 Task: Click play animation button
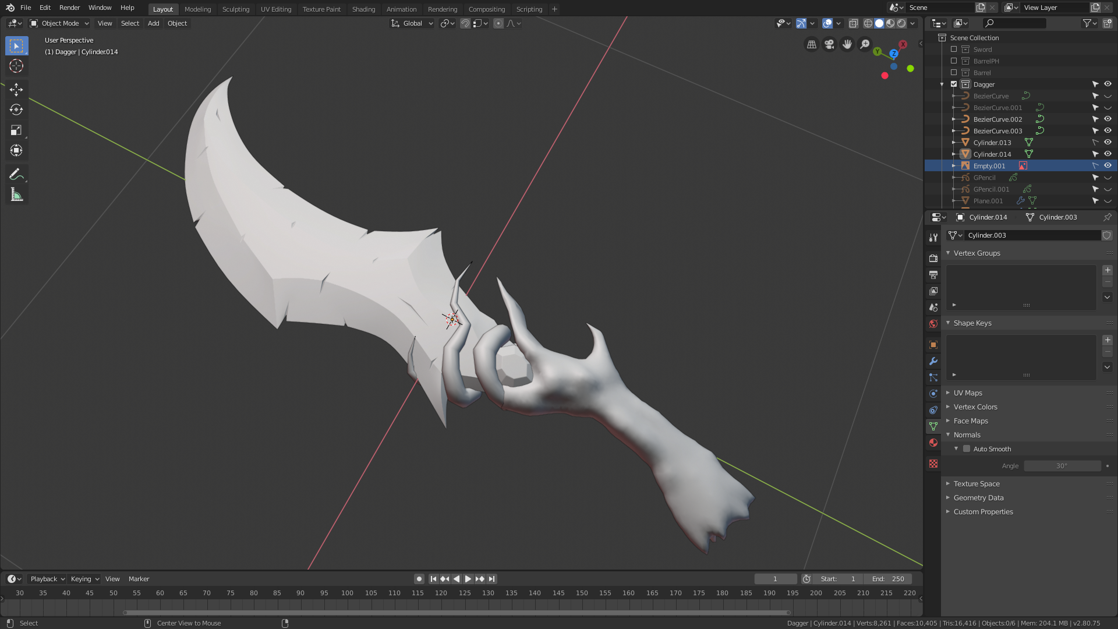(x=468, y=579)
